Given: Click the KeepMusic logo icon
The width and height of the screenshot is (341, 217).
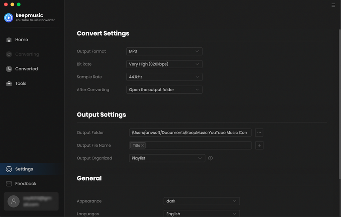Looking at the screenshot, I should pyautogui.click(x=9, y=17).
